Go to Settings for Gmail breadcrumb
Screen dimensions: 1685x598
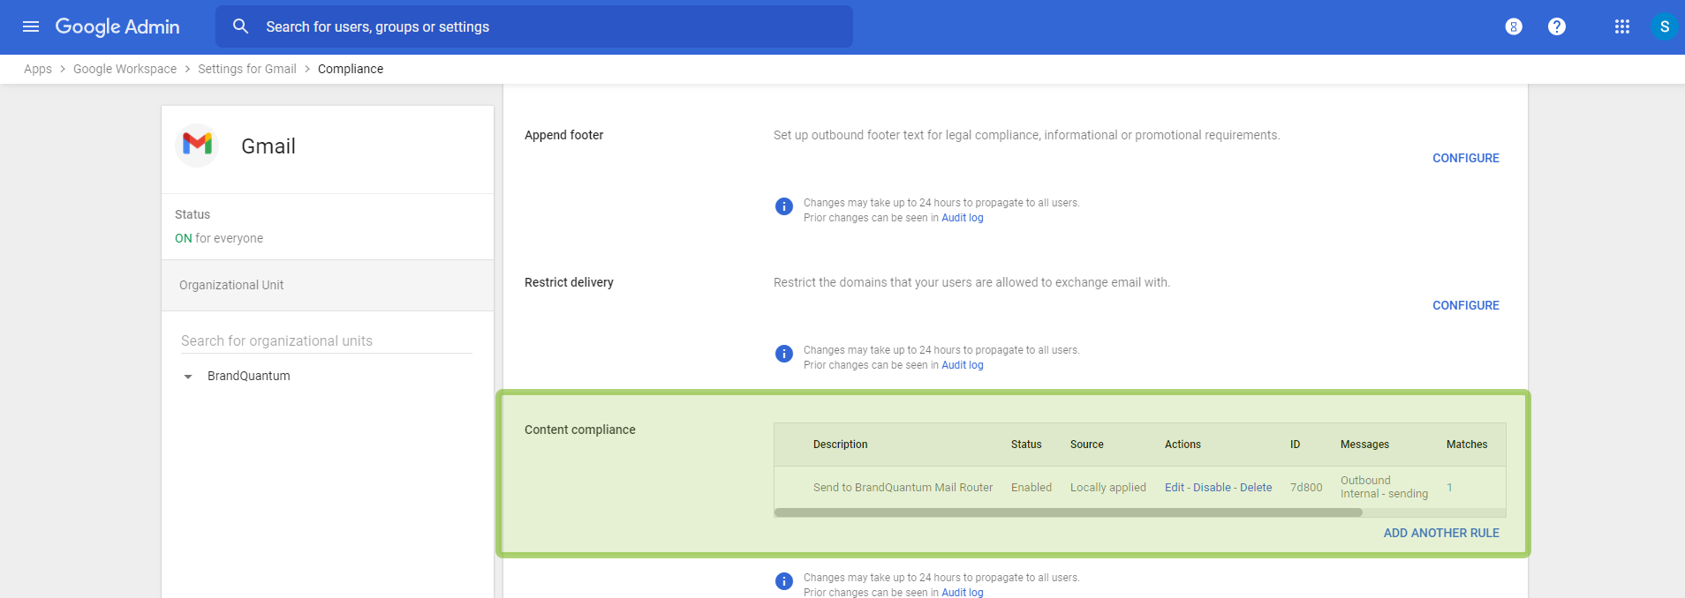click(247, 69)
